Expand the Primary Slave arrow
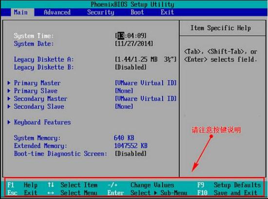The width and height of the screenshot is (268, 199). pyautogui.click(x=9, y=91)
